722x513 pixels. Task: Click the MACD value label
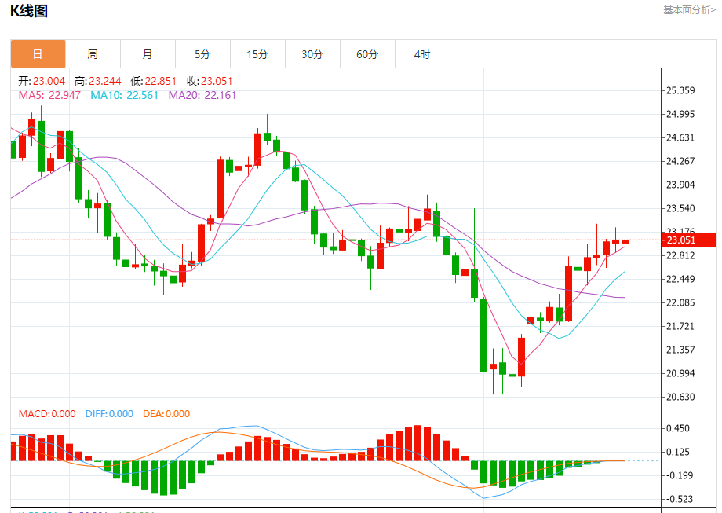[47, 414]
